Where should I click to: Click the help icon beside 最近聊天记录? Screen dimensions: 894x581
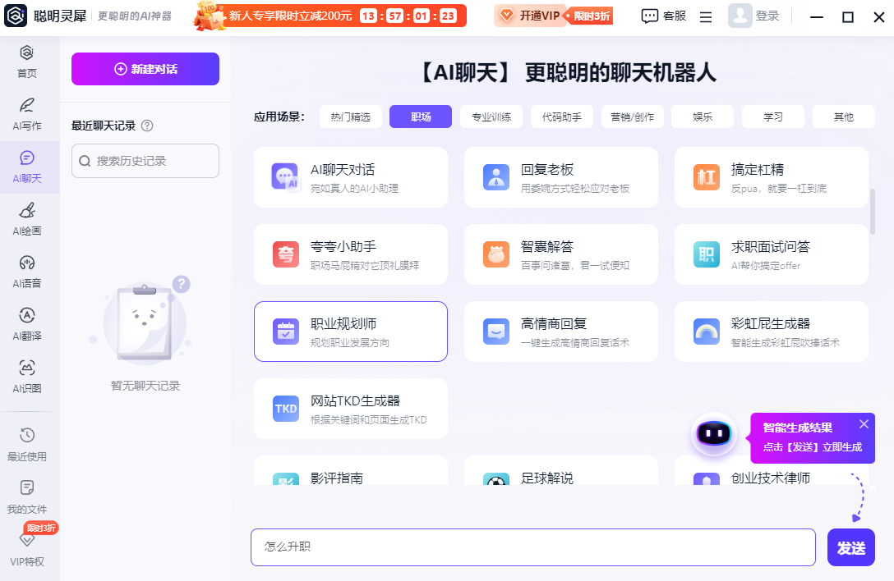click(147, 126)
